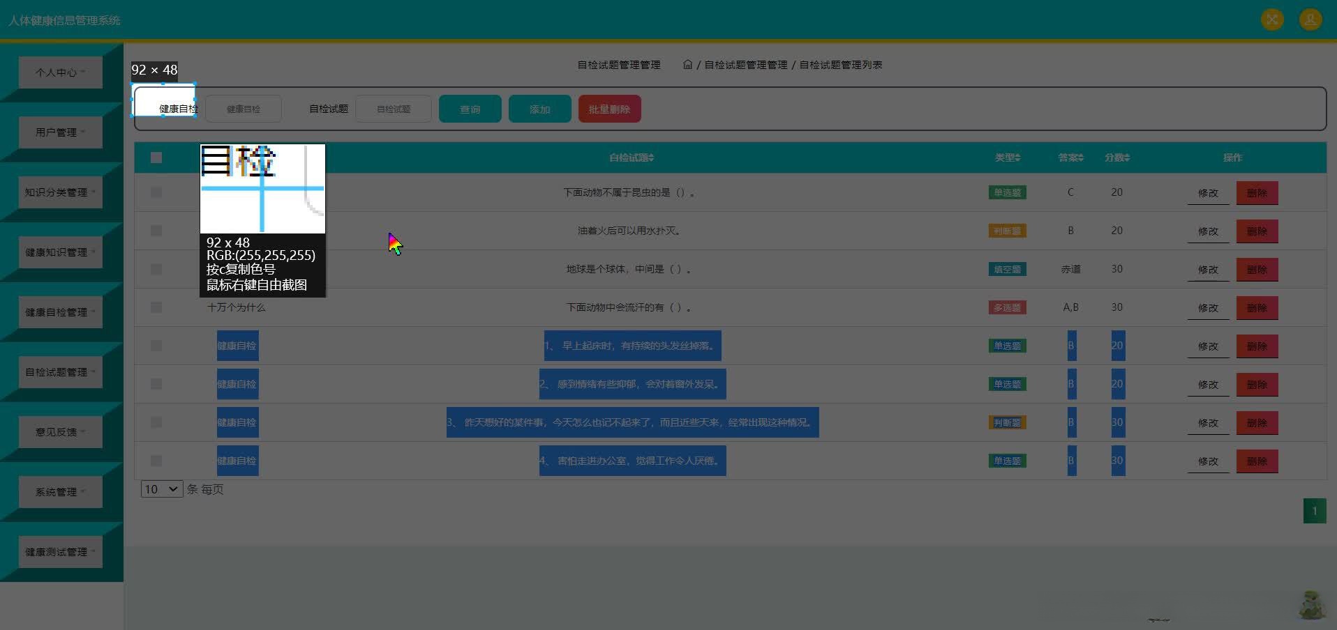Check the row for 感到情绪有些抑郁

point(156,384)
